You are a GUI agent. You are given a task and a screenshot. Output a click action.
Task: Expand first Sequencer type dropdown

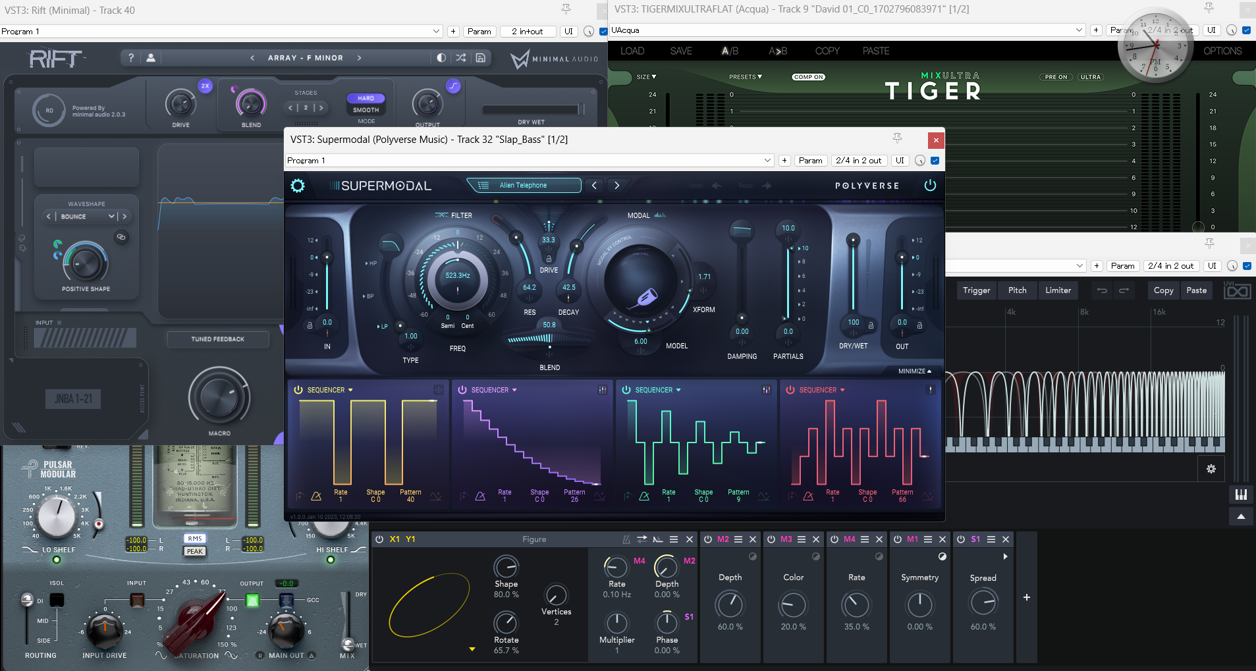pyautogui.click(x=350, y=390)
